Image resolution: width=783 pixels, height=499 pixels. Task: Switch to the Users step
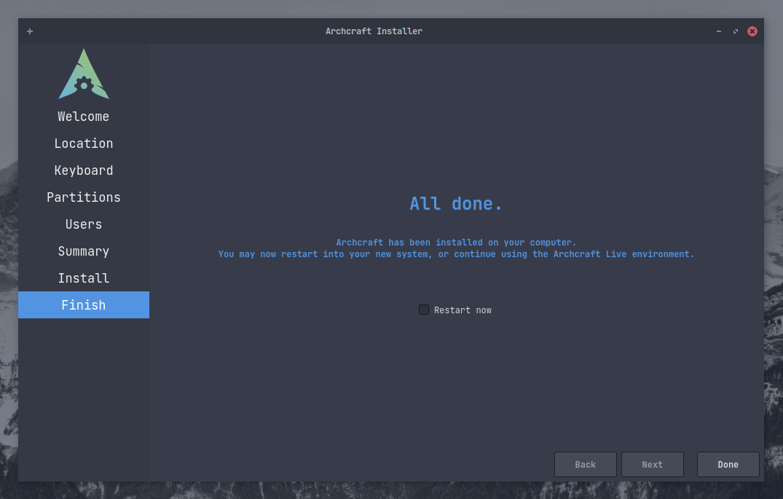tap(83, 224)
